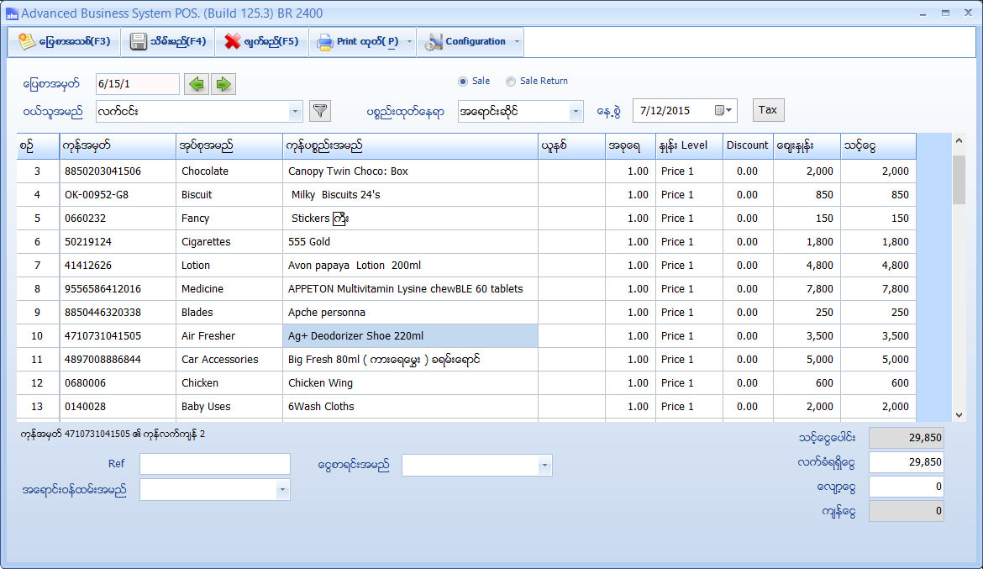Click the customer filter funnel icon

coord(320,111)
